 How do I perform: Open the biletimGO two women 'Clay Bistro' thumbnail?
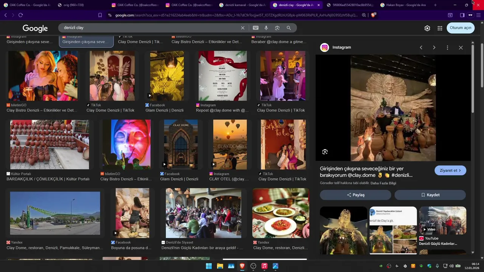(x=43, y=76)
